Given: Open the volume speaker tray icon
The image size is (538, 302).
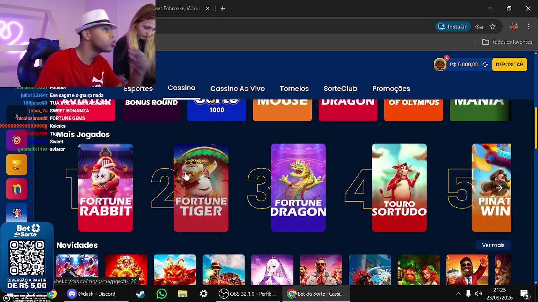Looking at the screenshot, I should (478, 294).
